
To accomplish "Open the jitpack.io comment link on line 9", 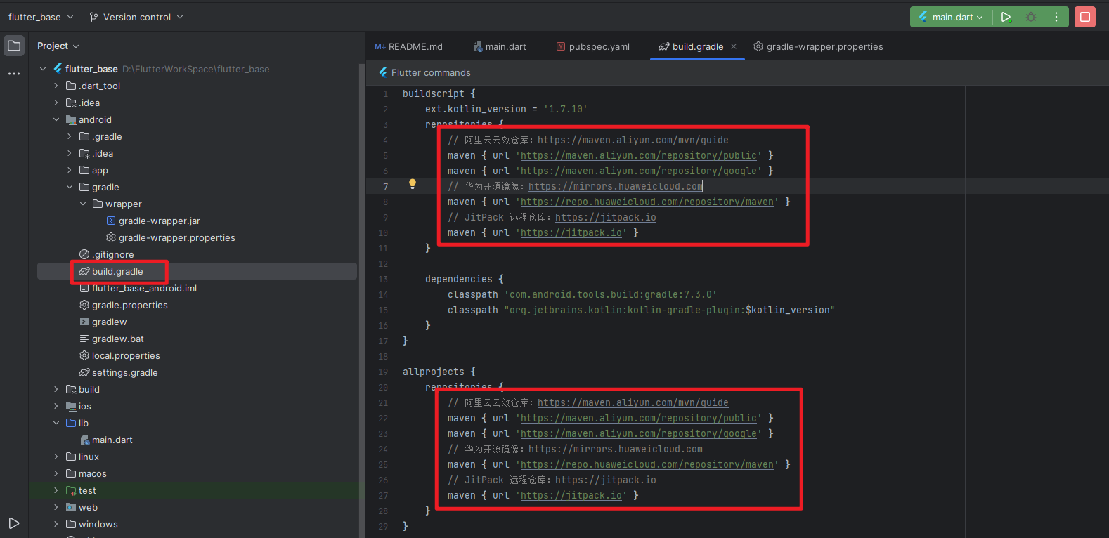I will click(605, 217).
